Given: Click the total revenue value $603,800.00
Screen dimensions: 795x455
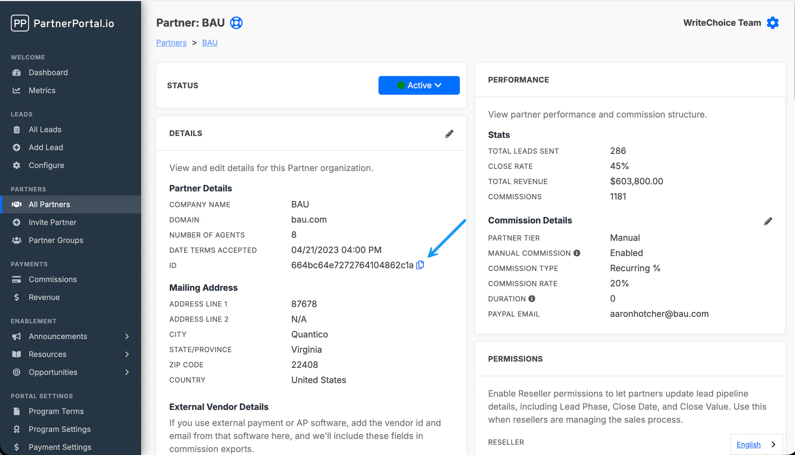Looking at the screenshot, I should point(637,181).
